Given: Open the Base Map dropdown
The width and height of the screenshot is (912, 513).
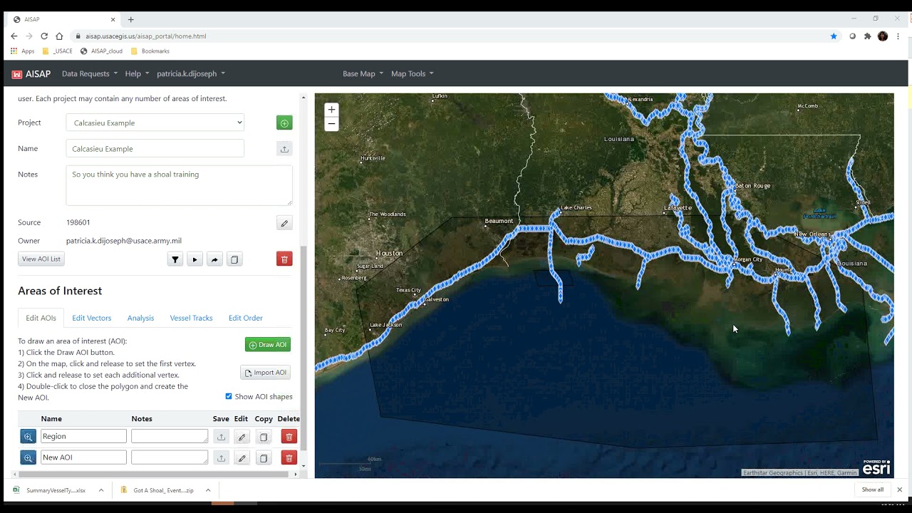Looking at the screenshot, I should coord(363,73).
